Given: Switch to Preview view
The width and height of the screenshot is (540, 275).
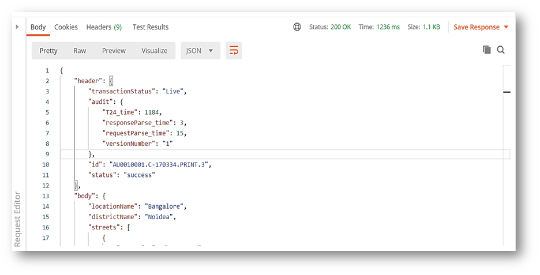Looking at the screenshot, I should [x=114, y=51].
